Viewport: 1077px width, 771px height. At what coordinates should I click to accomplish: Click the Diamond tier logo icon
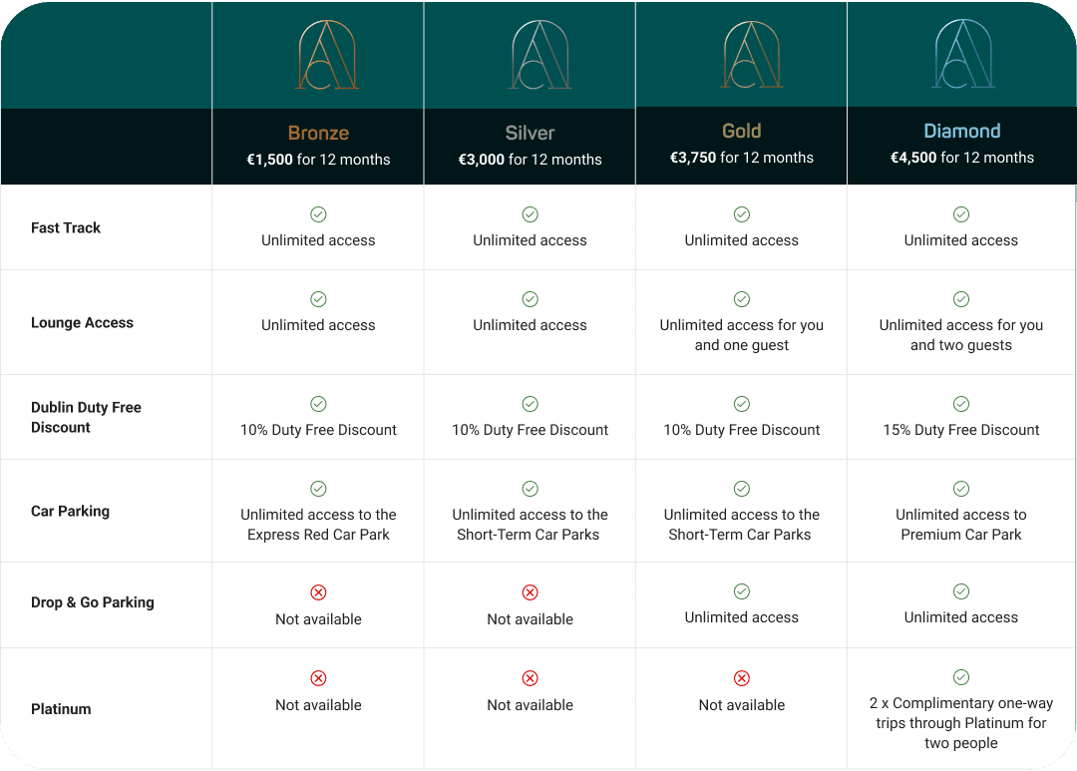tap(963, 55)
